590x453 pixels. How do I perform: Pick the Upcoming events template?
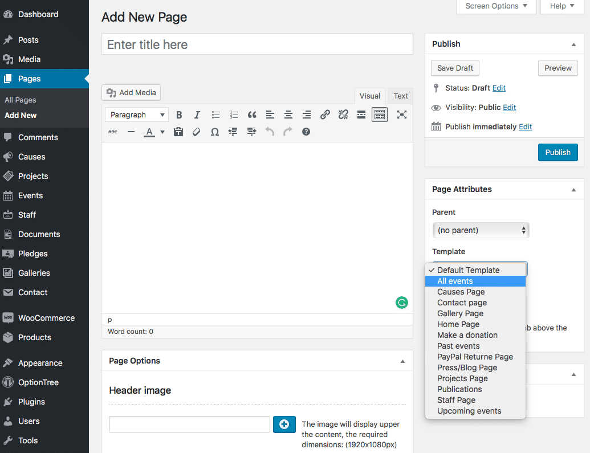pyautogui.click(x=475, y=411)
